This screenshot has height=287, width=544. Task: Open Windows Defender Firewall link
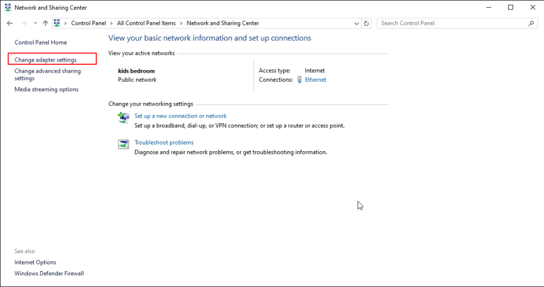pos(49,274)
